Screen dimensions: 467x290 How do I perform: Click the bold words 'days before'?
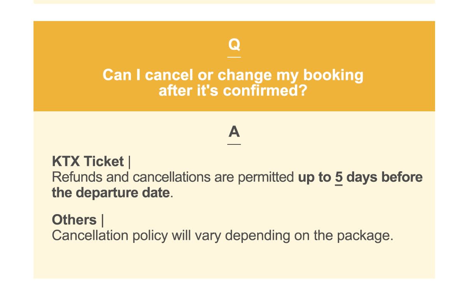click(x=384, y=178)
